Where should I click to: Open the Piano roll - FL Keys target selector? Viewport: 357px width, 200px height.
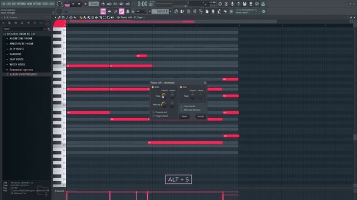132,17
